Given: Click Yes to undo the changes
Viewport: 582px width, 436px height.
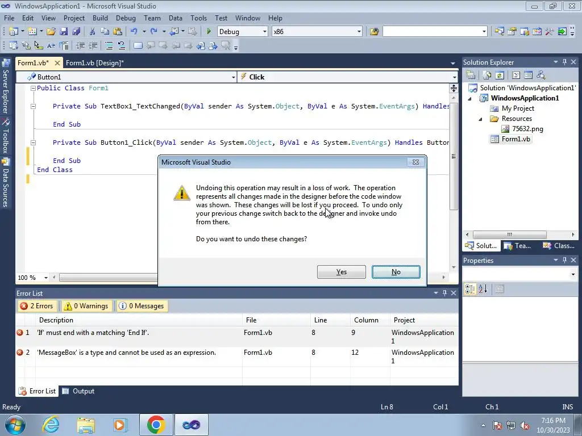Looking at the screenshot, I should [x=342, y=272].
